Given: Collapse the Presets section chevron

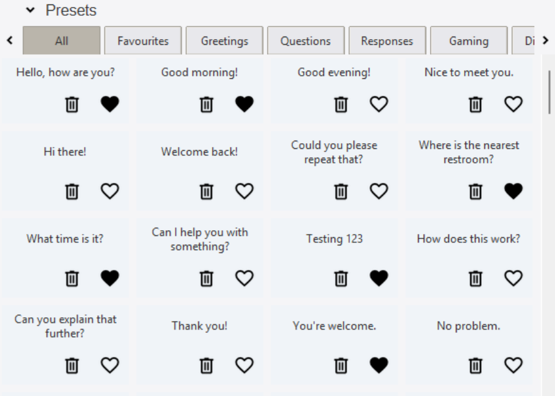Looking at the screenshot, I should click(x=30, y=10).
